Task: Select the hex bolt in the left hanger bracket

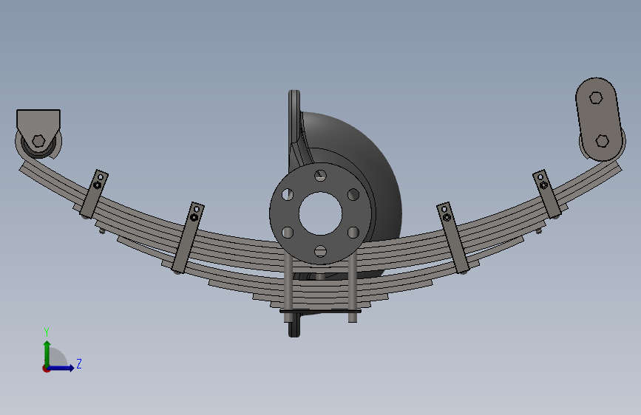Action: [38, 141]
